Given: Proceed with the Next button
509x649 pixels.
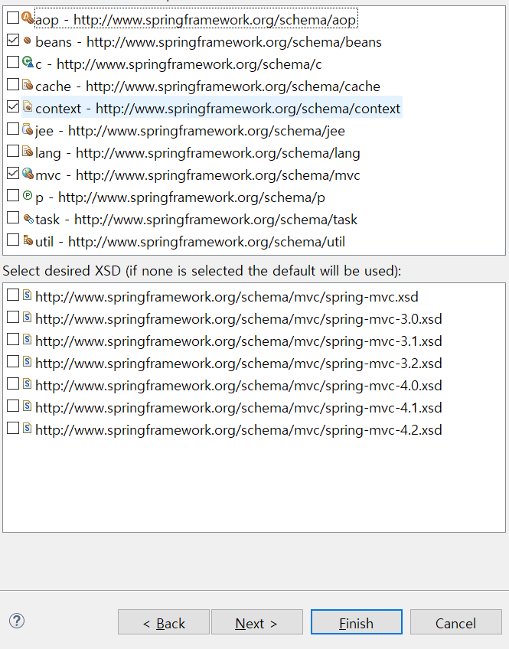Looking at the screenshot, I should pyautogui.click(x=257, y=622).
